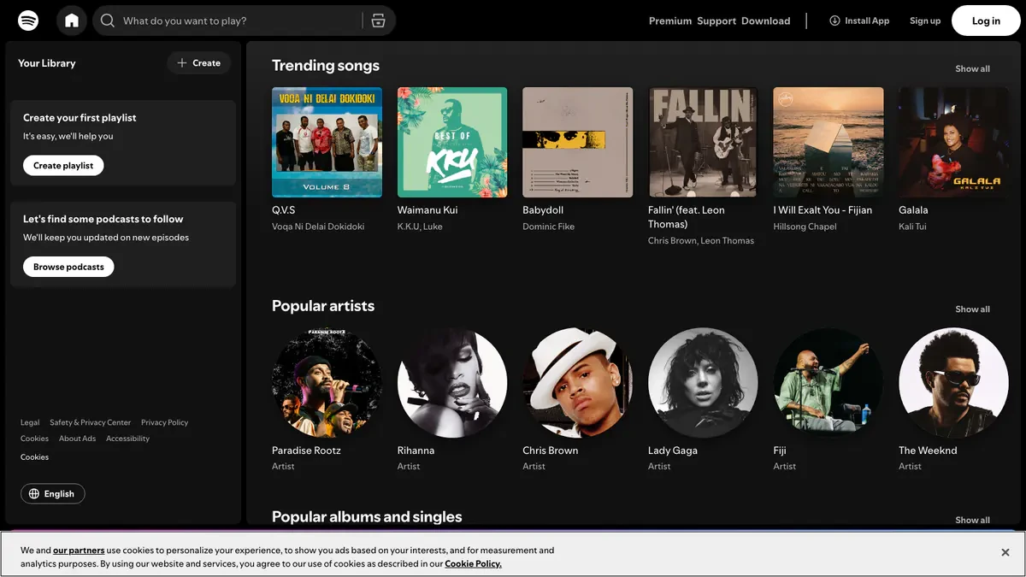Click Kali Tui artist name
Screen dimensions: 1026x577
tap(912, 227)
